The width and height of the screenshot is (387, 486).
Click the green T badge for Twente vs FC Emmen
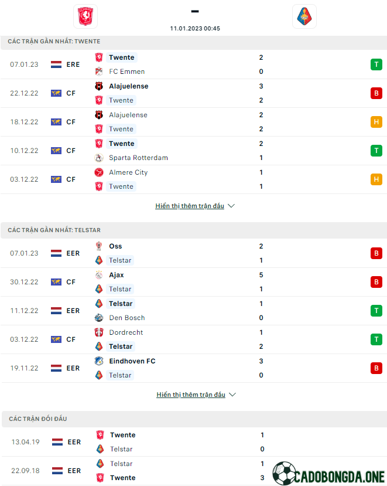(x=376, y=64)
